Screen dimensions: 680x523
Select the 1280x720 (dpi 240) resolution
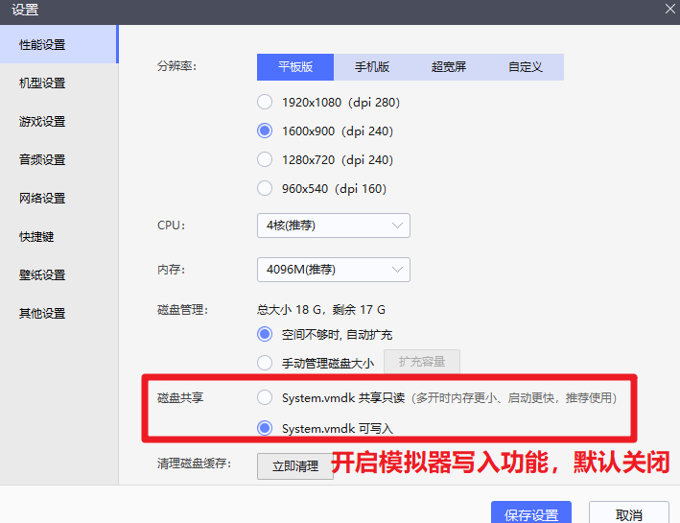265,159
